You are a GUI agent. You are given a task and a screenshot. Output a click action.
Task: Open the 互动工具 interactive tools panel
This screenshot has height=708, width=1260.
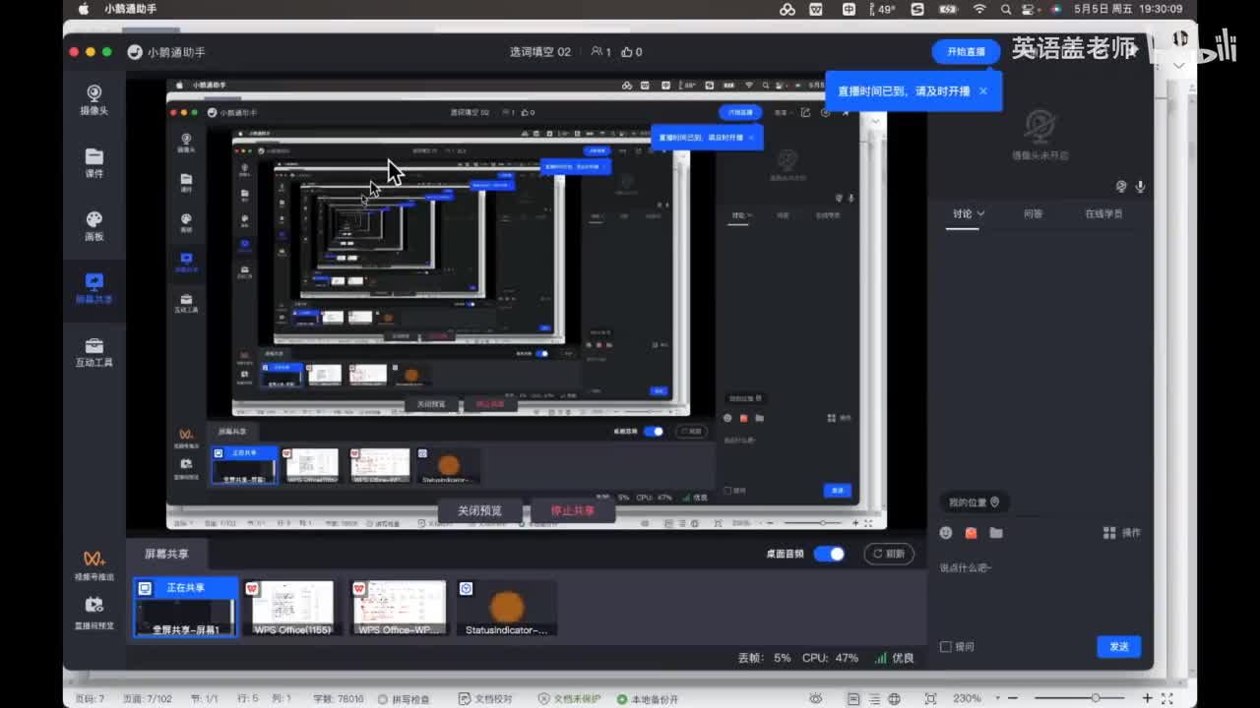(x=94, y=352)
